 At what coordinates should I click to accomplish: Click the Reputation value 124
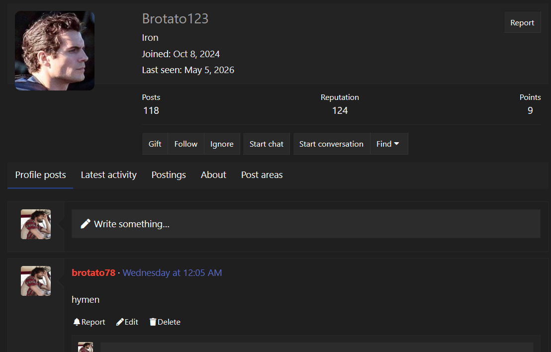340,111
